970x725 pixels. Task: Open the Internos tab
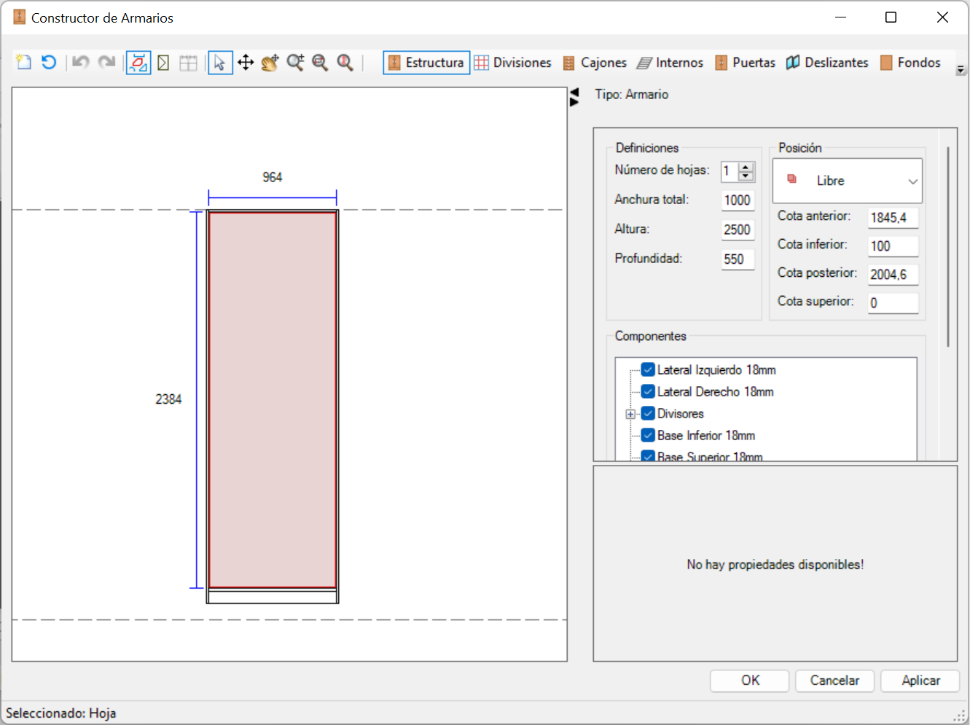(670, 63)
